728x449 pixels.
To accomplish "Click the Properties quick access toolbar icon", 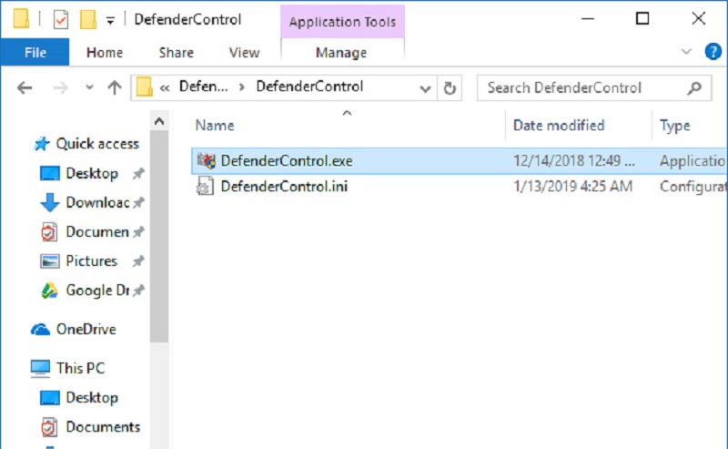I will [61, 19].
